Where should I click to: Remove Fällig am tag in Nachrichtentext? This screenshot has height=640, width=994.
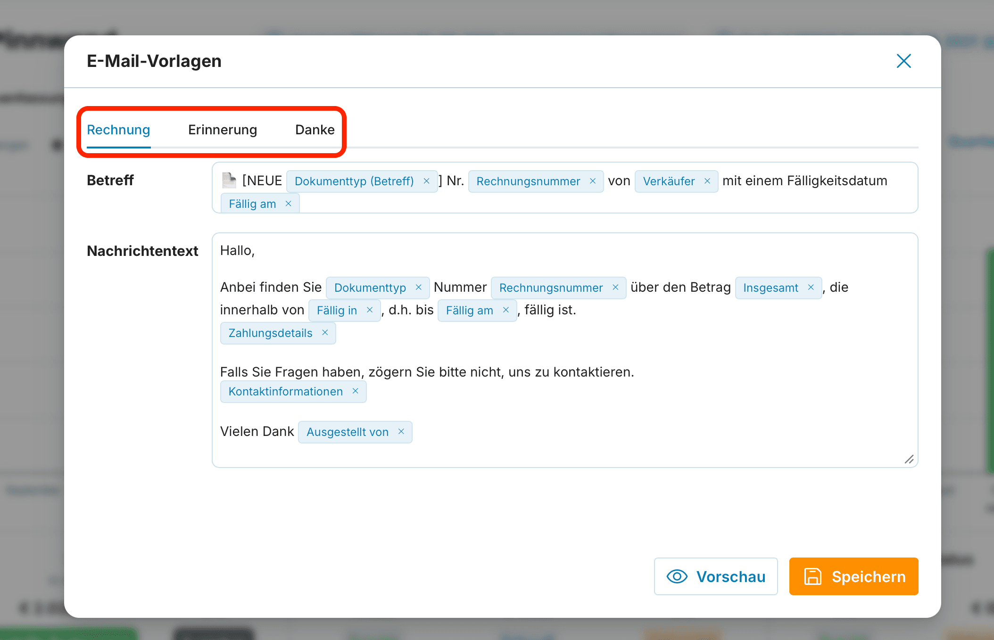coord(506,310)
